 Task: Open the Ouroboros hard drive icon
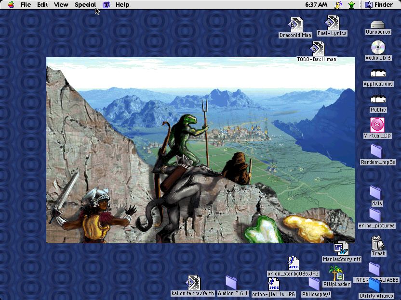point(378,25)
